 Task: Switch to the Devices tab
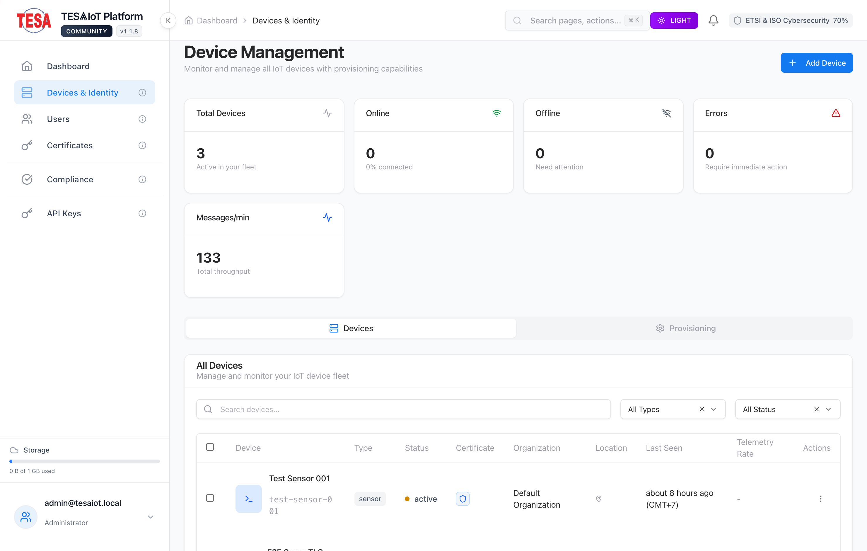point(351,328)
